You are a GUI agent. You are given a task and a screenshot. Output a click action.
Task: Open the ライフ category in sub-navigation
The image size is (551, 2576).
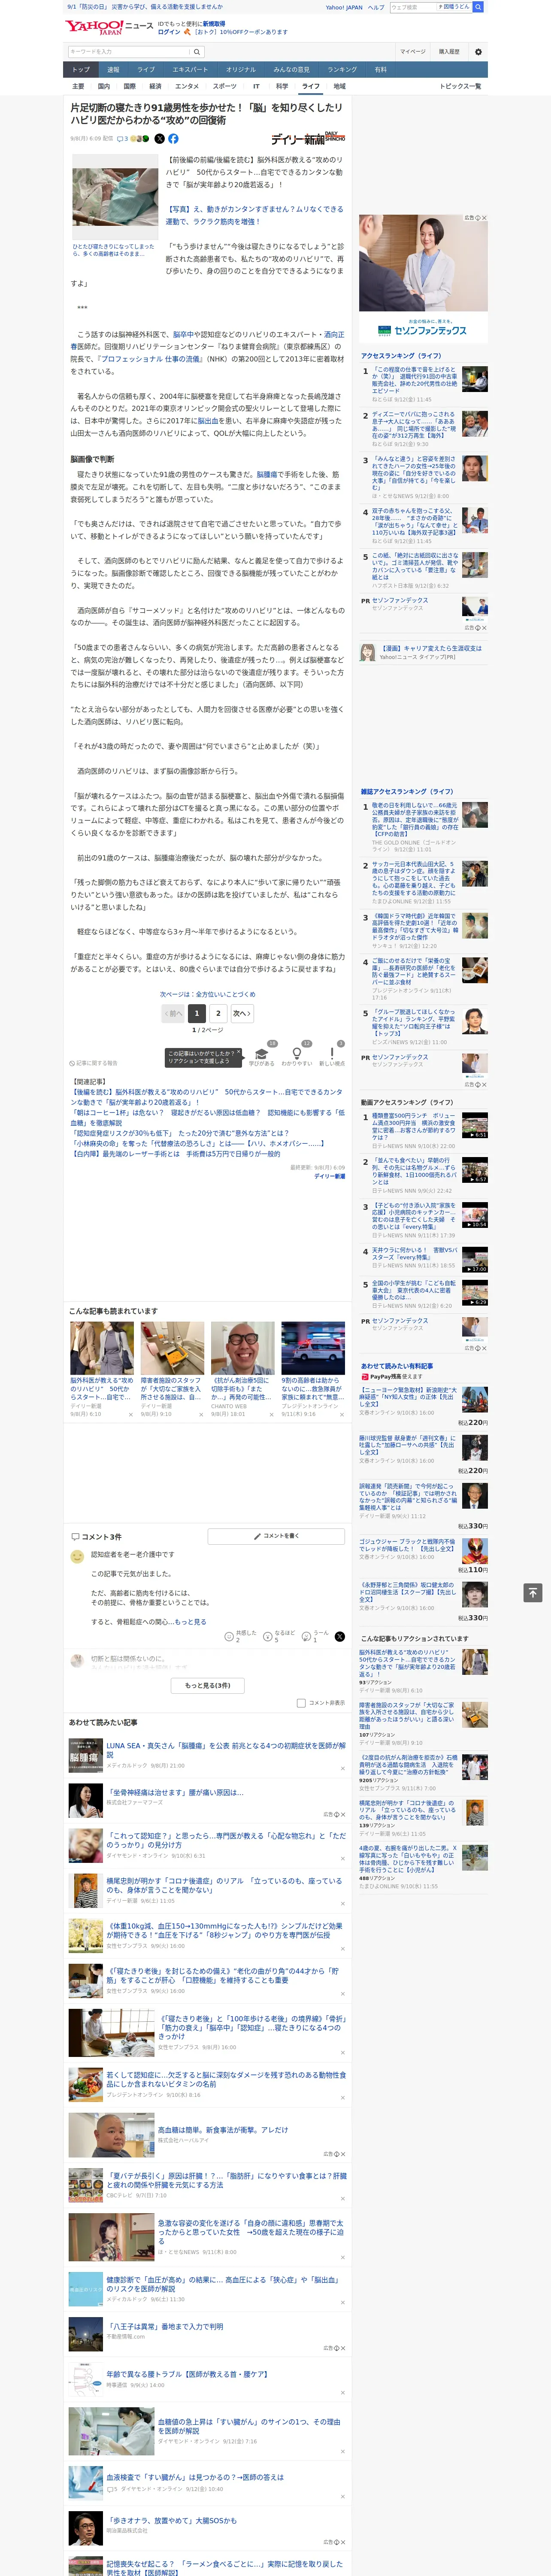coord(311,86)
